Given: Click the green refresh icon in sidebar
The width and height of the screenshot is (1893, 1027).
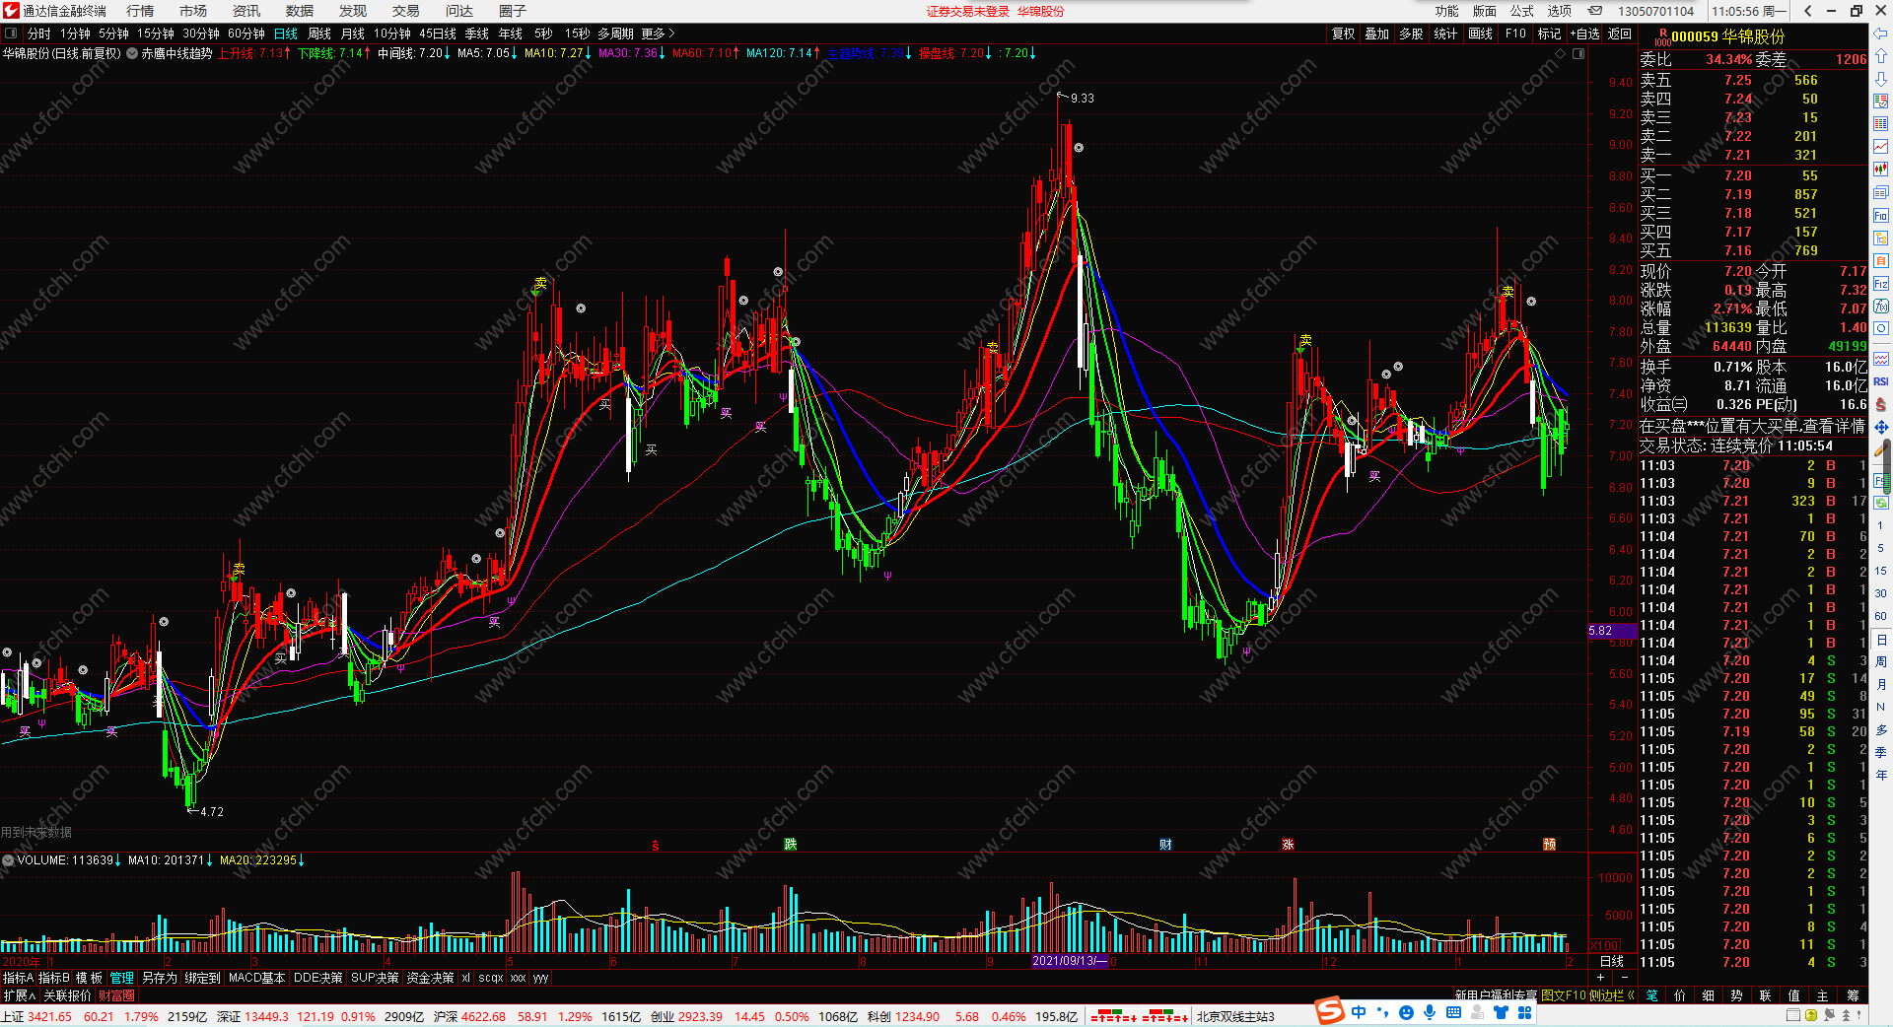Looking at the screenshot, I should (x=1881, y=503).
